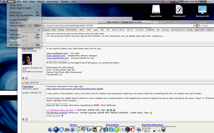Click the post icon beside Today, 06:57 PM
This screenshot has height=133, width=214.
tap(23, 83)
